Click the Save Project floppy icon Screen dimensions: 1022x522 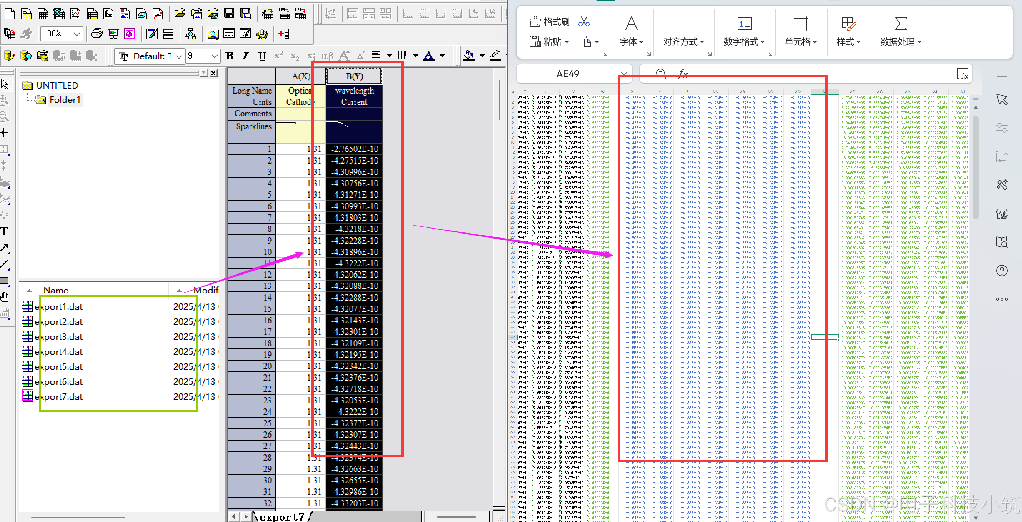[x=229, y=14]
